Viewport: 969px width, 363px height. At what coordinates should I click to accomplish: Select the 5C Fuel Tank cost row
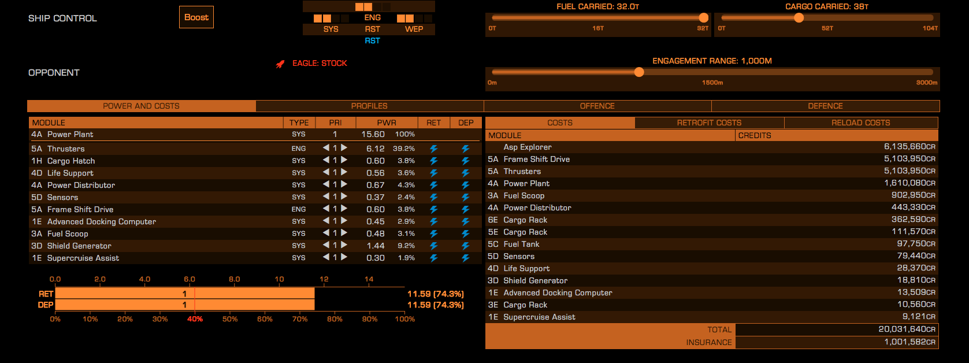tap(712, 244)
